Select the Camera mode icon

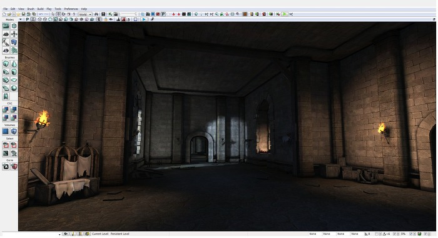6,26
